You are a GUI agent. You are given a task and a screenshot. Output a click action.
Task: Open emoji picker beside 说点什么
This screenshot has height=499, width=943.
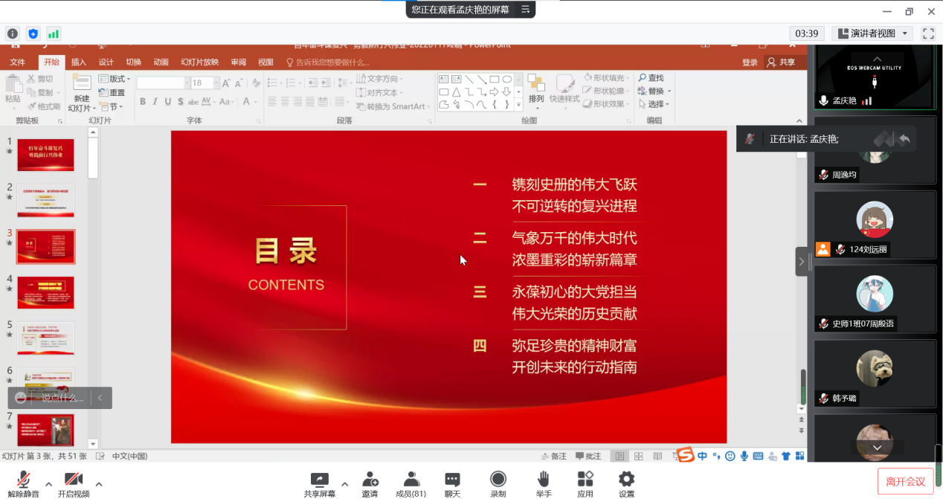pos(20,399)
